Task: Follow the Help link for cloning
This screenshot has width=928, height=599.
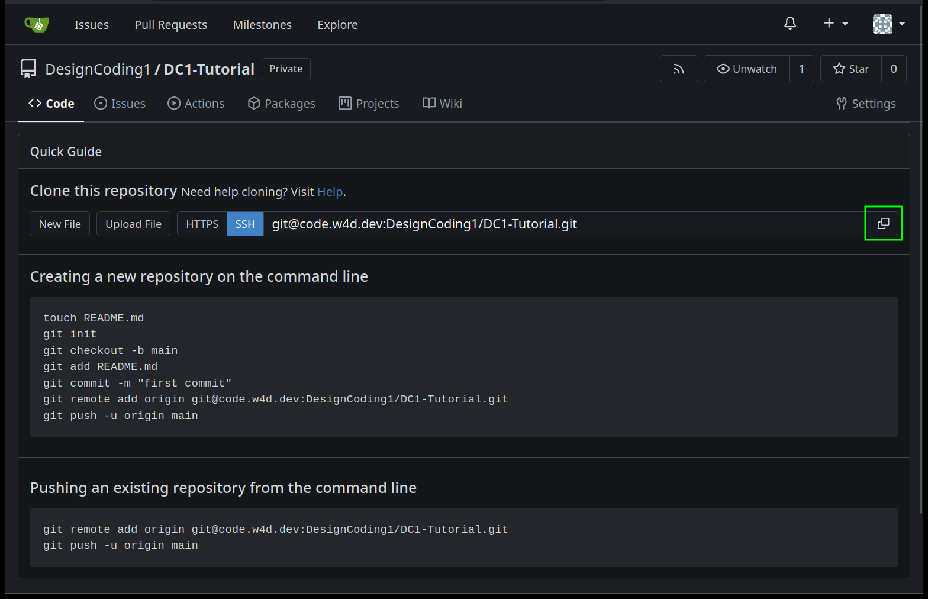Action: (330, 192)
